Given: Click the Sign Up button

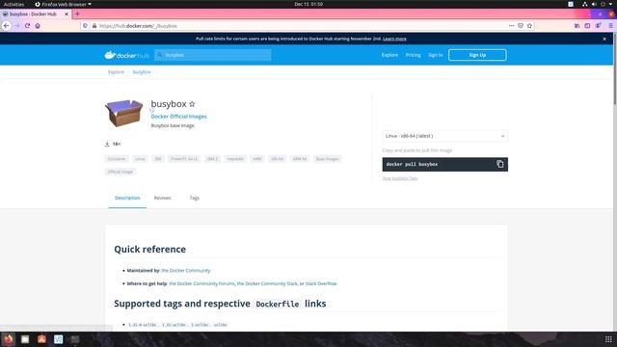Looking at the screenshot, I should pos(477,55).
